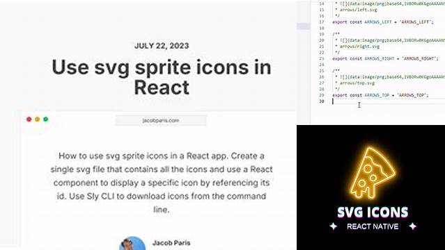This screenshot has height=250, width=445.
Task: Click the neon pizza slice icon
Action: (373, 173)
